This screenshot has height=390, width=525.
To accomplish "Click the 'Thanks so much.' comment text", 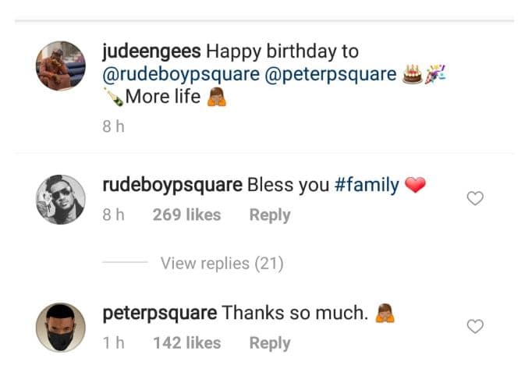I will [x=295, y=314].
